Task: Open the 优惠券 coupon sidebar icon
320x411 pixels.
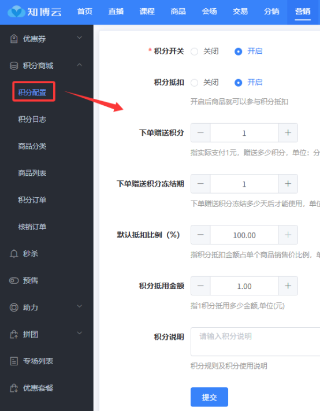Action: [14, 39]
